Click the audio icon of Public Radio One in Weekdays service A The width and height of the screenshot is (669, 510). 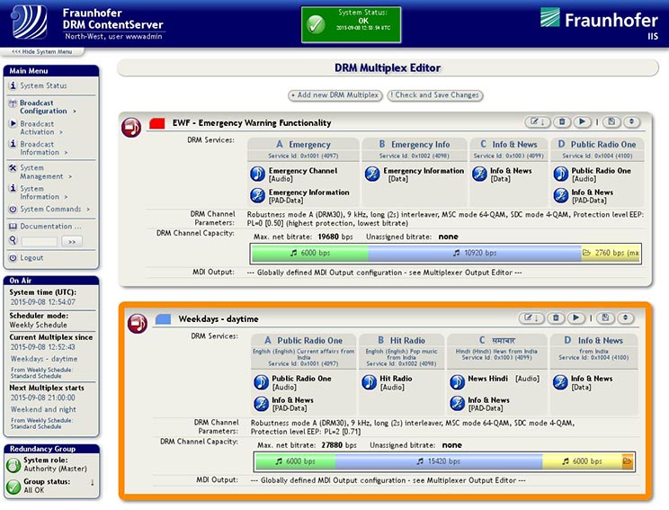(x=261, y=382)
